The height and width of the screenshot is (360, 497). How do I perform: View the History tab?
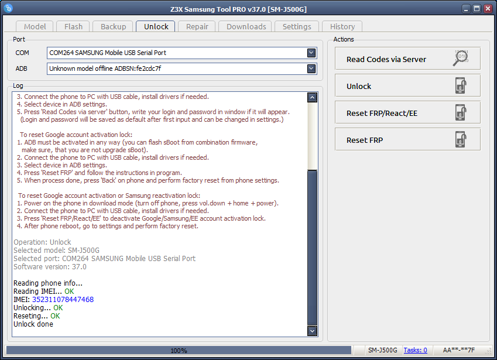342,26
